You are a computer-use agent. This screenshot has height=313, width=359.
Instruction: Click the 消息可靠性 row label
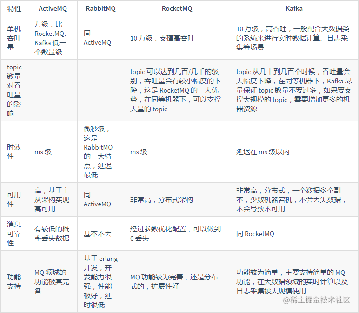(x=14, y=233)
